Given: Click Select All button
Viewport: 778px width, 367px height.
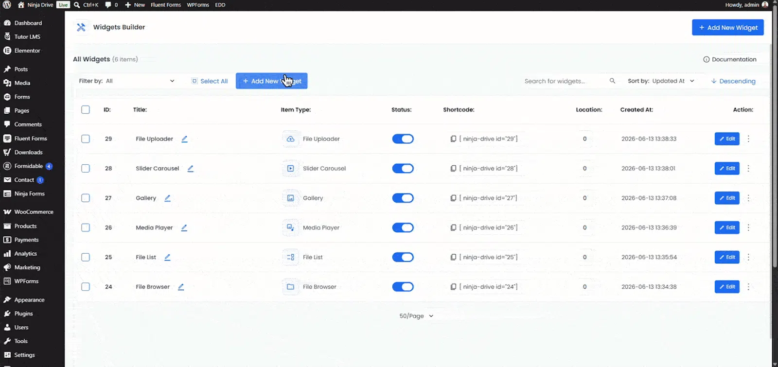Looking at the screenshot, I should click(210, 81).
